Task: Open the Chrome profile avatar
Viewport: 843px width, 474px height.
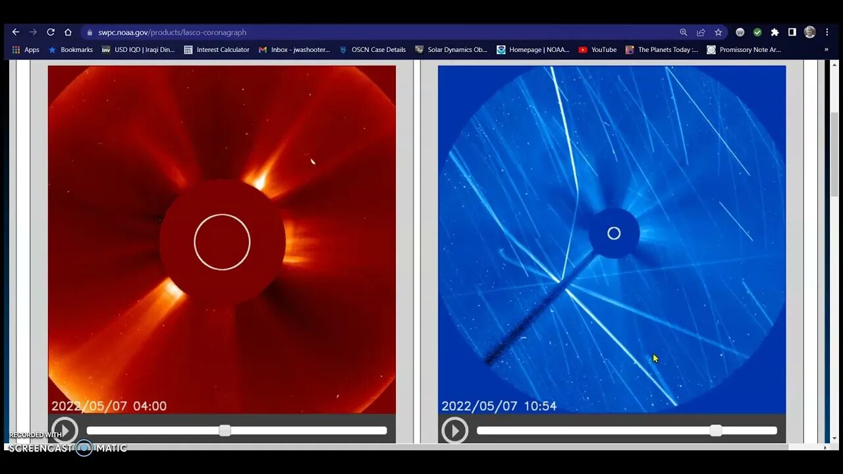Action: pos(810,32)
